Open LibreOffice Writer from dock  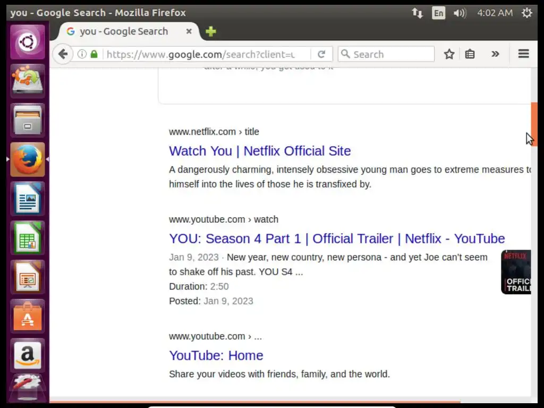(28, 199)
